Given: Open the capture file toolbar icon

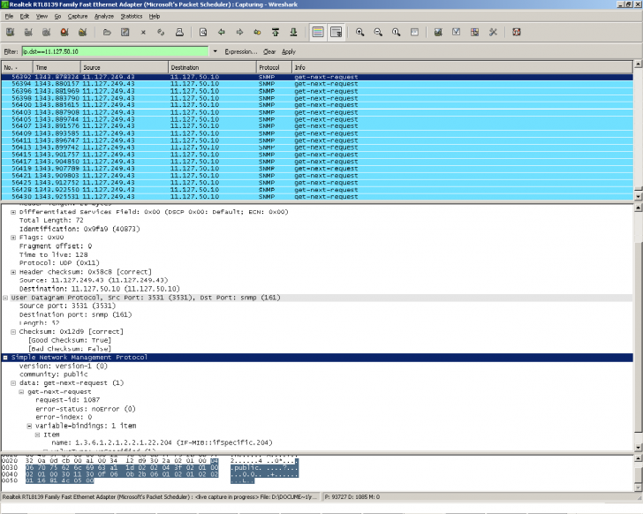Looking at the screenshot, I should coord(106,32).
